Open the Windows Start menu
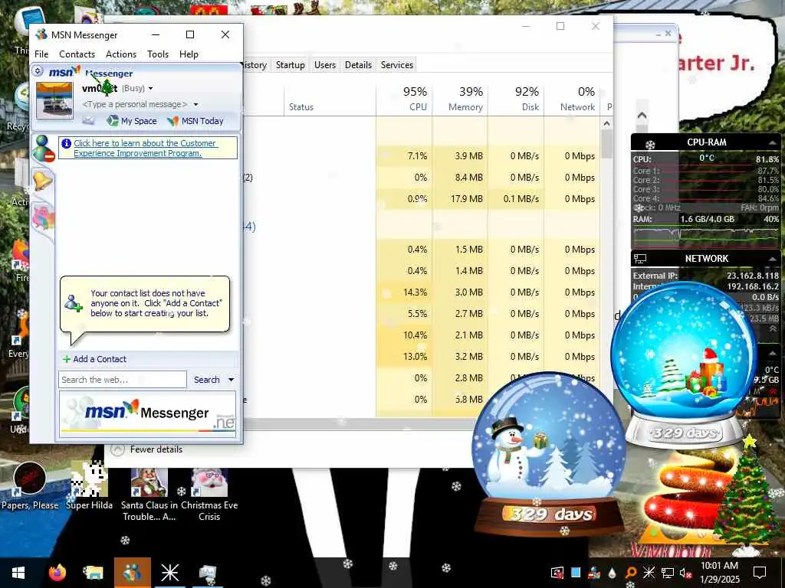The image size is (785, 588). pyautogui.click(x=18, y=573)
